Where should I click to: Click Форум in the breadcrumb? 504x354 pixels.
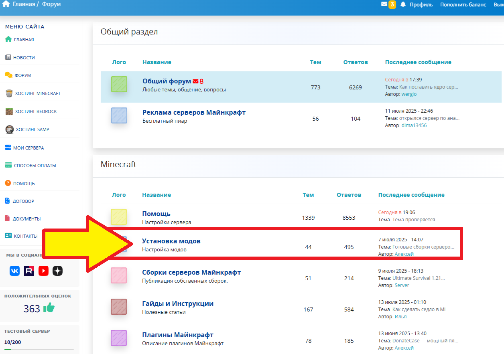tap(51, 4)
